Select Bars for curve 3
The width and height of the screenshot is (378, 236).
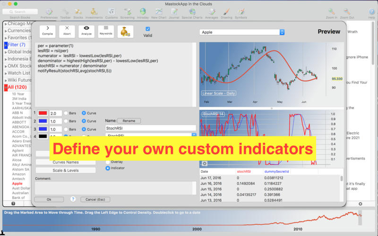click(x=66, y=129)
